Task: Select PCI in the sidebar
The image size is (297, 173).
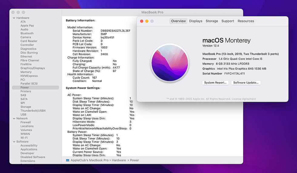Action: click(x=23, y=80)
